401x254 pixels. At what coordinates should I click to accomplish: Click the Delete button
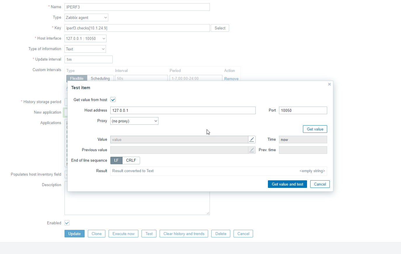pyautogui.click(x=221, y=234)
